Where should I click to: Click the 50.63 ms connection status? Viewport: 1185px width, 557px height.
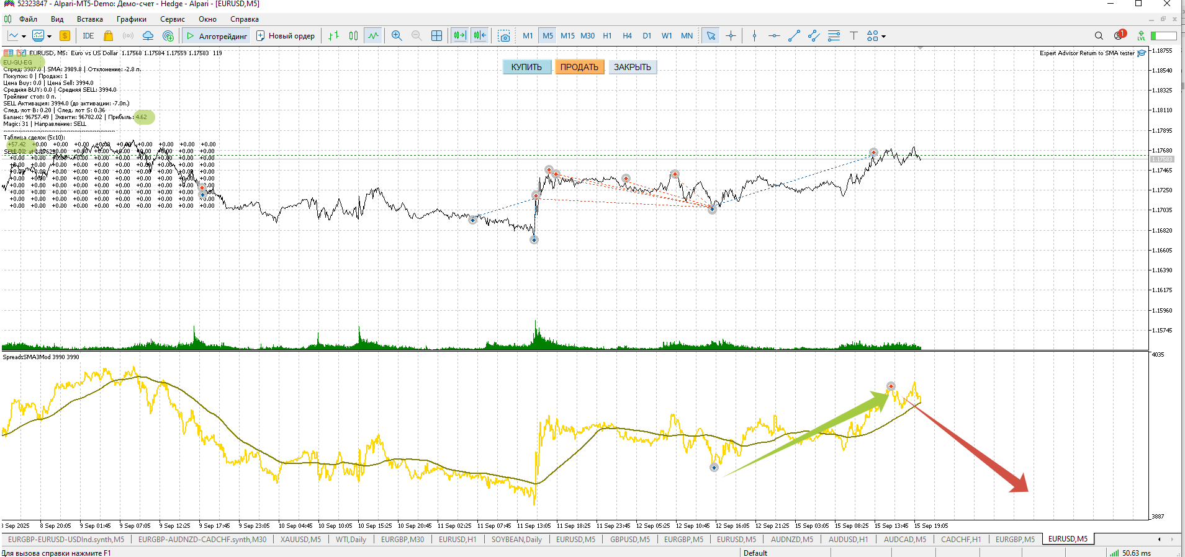pos(1130,553)
